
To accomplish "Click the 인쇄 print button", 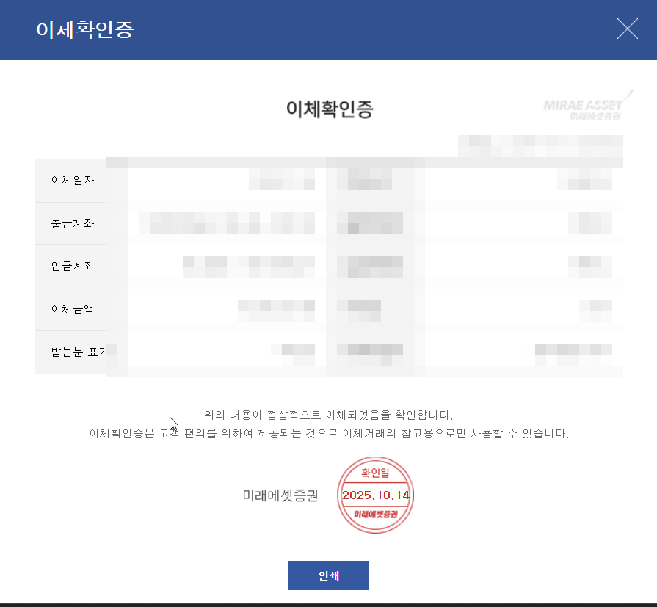I will [329, 575].
